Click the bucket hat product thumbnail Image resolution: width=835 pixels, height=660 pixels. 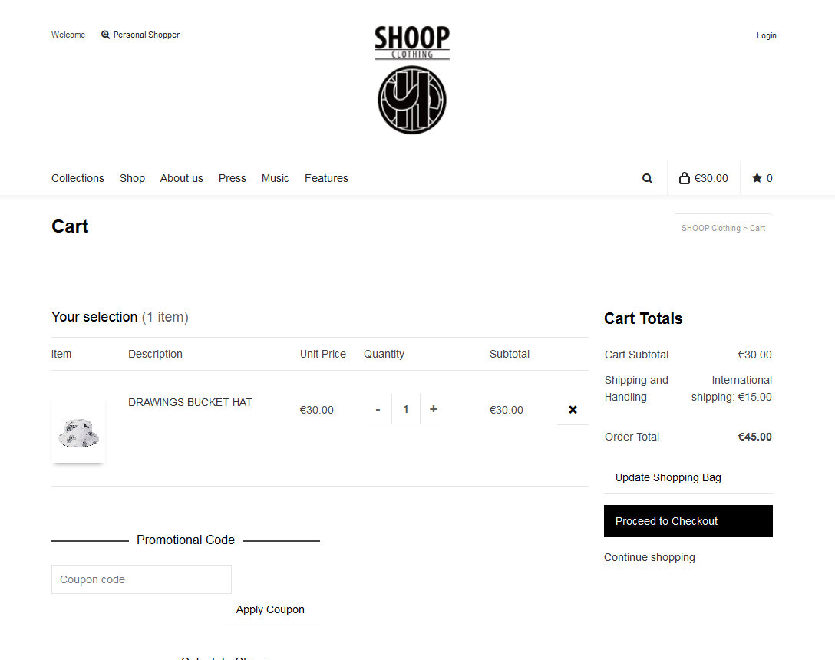78,431
